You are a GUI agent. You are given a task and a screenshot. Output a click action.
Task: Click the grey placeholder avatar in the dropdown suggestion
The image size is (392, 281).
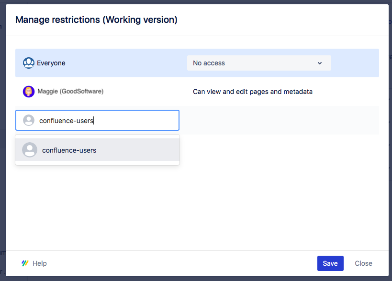coord(30,150)
